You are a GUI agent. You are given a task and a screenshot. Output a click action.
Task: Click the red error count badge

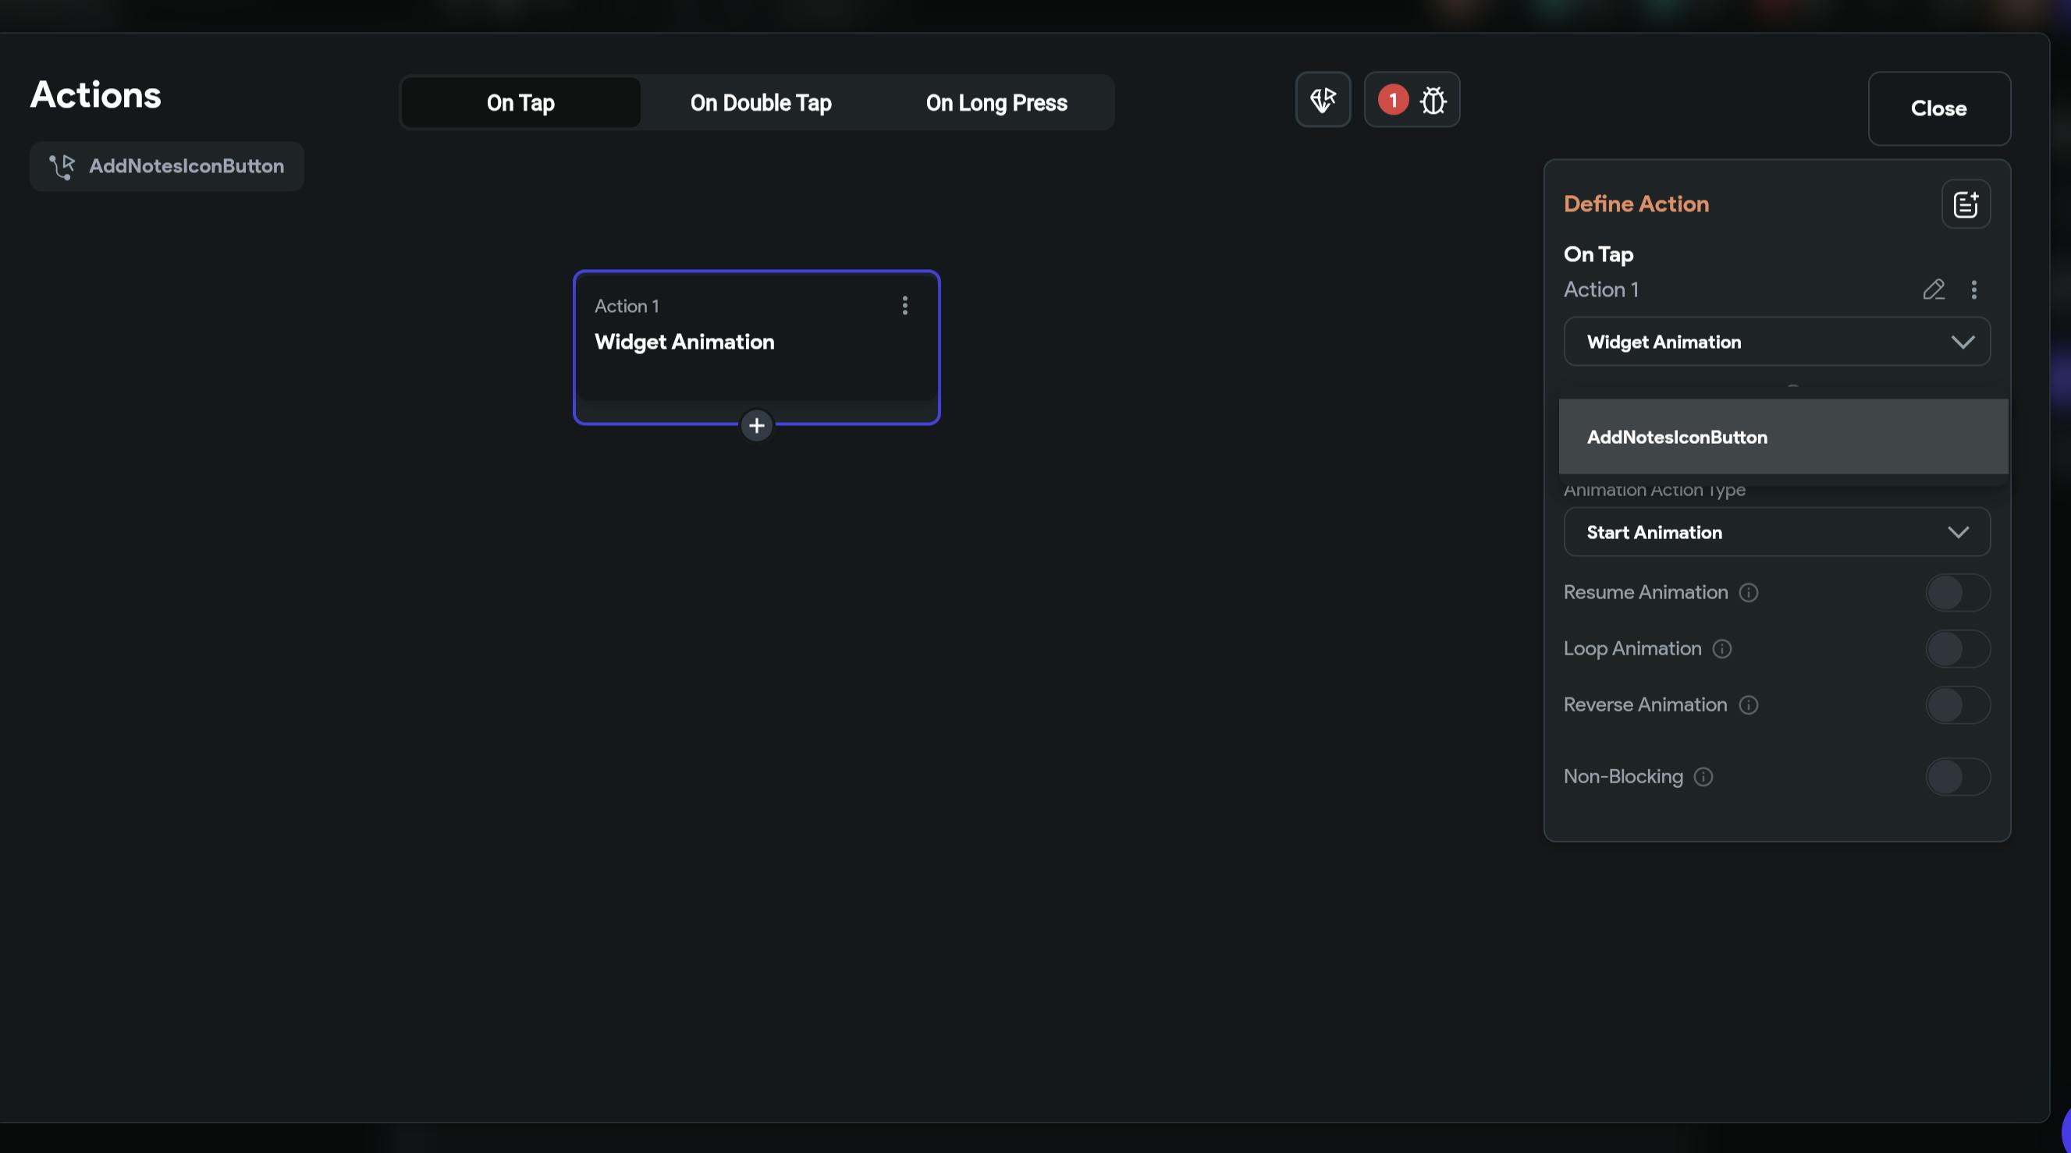coord(1392,101)
